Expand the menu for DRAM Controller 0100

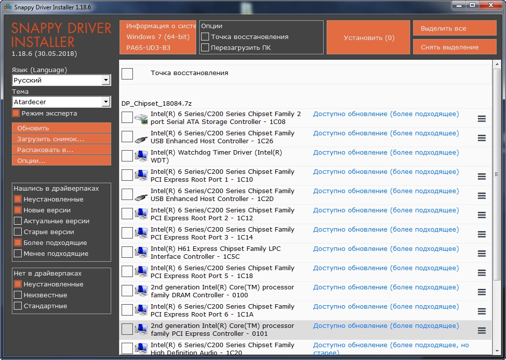coord(481,292)
